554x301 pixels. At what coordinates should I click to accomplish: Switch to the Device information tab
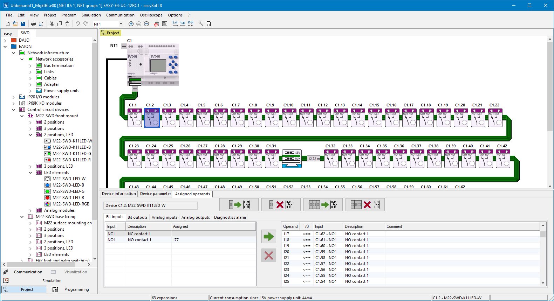click(119, 194)
